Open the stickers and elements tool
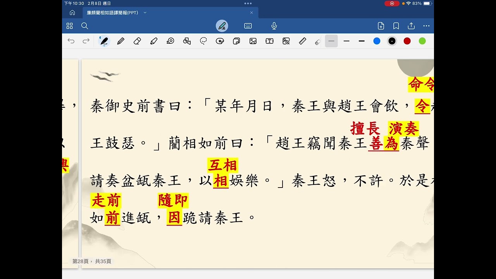This screenshot has height=279, width=496. pyautogui.click(x=220, y=41)
